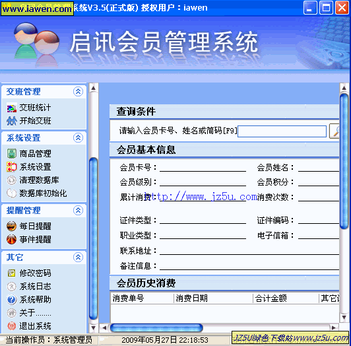Choose 修改密码 entry
Viewport: 351px width, 346px height.
tap(35, 273)
